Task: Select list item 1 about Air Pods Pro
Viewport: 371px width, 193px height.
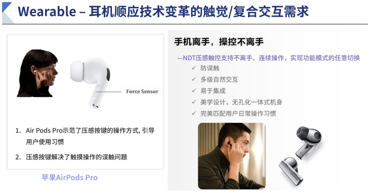Action: tap(85, 136)
